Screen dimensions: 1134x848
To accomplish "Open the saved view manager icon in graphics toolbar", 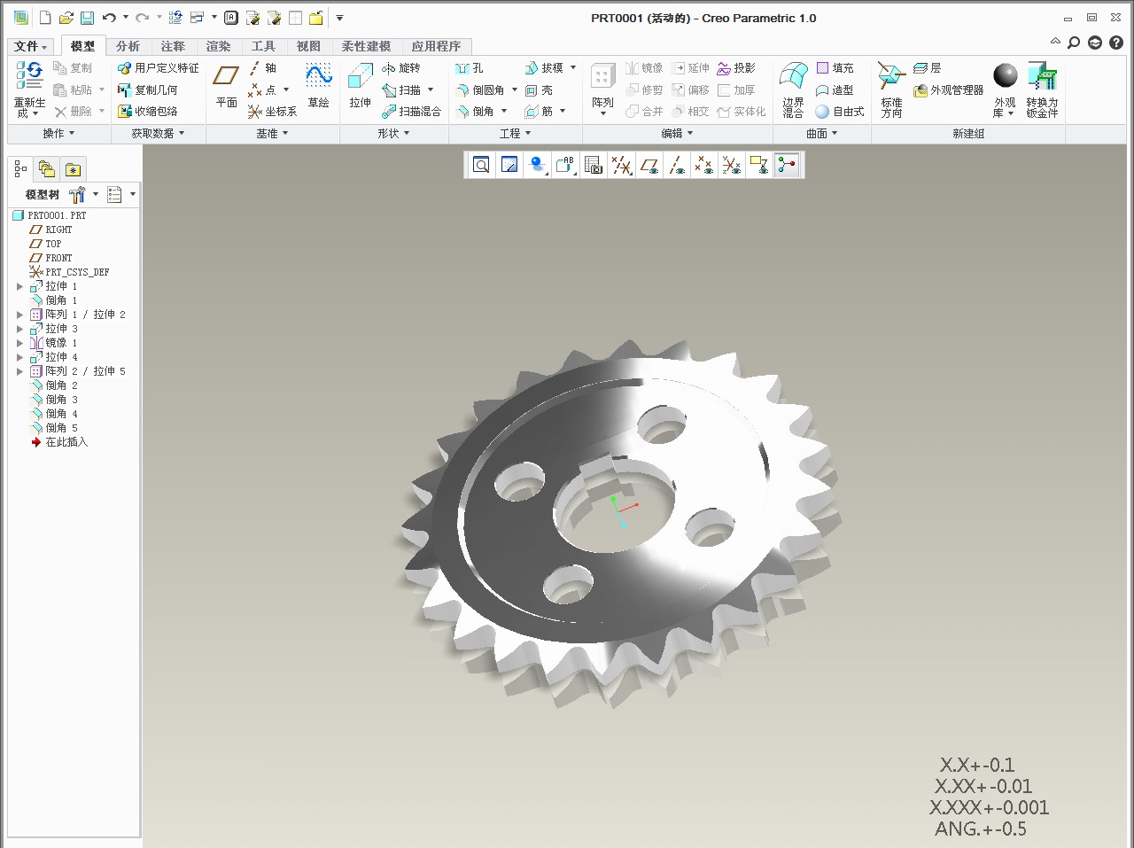I will click(594, 165).
